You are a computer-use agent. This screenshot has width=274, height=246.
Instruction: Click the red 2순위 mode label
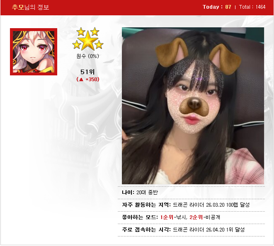(196, 217)
